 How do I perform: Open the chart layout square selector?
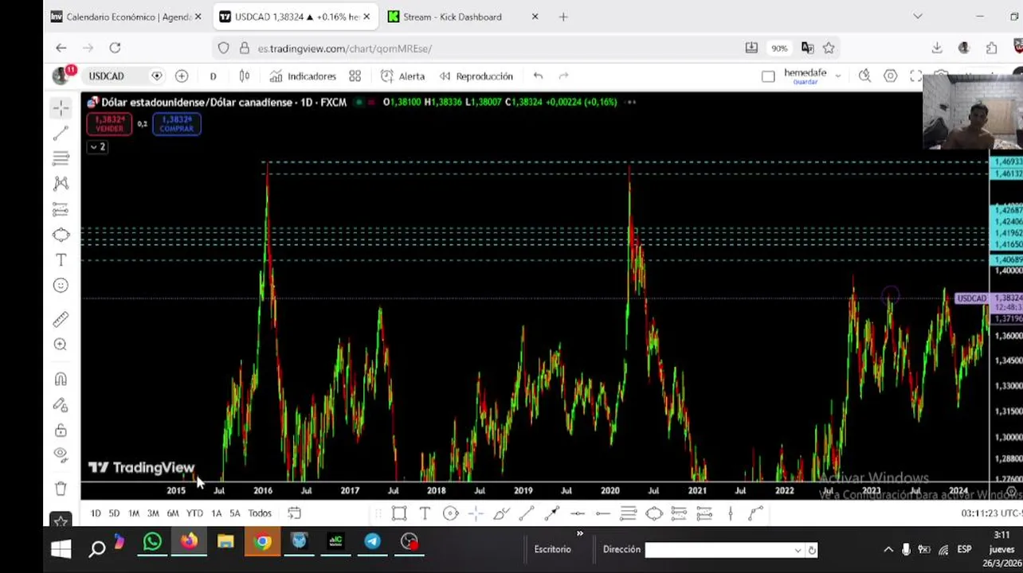[x=768, y=76]
